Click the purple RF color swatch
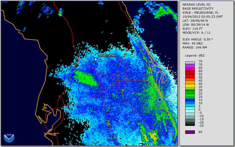Viewport: 235px width, 147px height. pos(190,132)
